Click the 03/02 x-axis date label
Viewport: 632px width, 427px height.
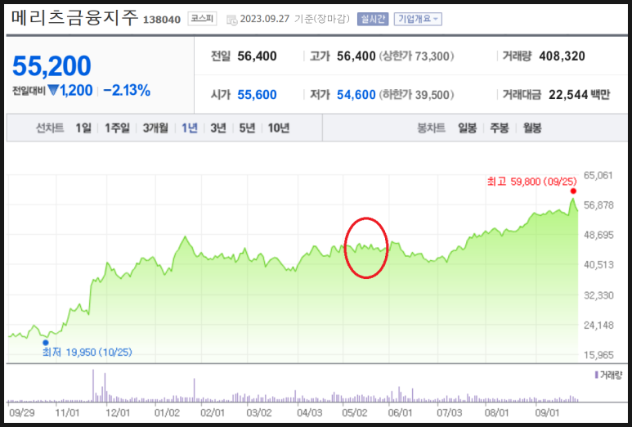click(259, 413)
